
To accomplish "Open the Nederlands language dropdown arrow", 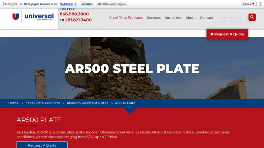I will point(76,4).
